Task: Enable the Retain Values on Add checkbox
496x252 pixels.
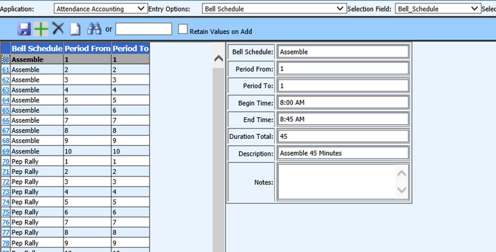Action: [x=183, y=30]
